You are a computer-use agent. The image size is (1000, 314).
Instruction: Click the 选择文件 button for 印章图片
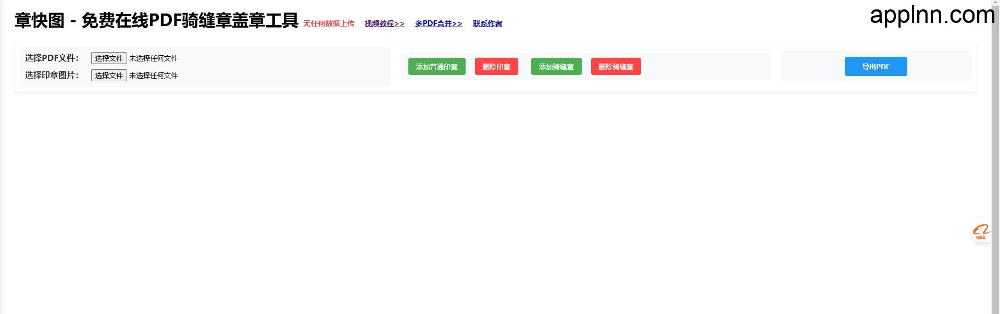[x=109, y=76]
